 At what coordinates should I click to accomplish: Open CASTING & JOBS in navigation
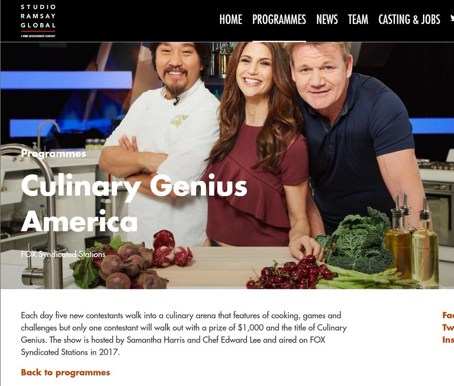coord(409,19)
